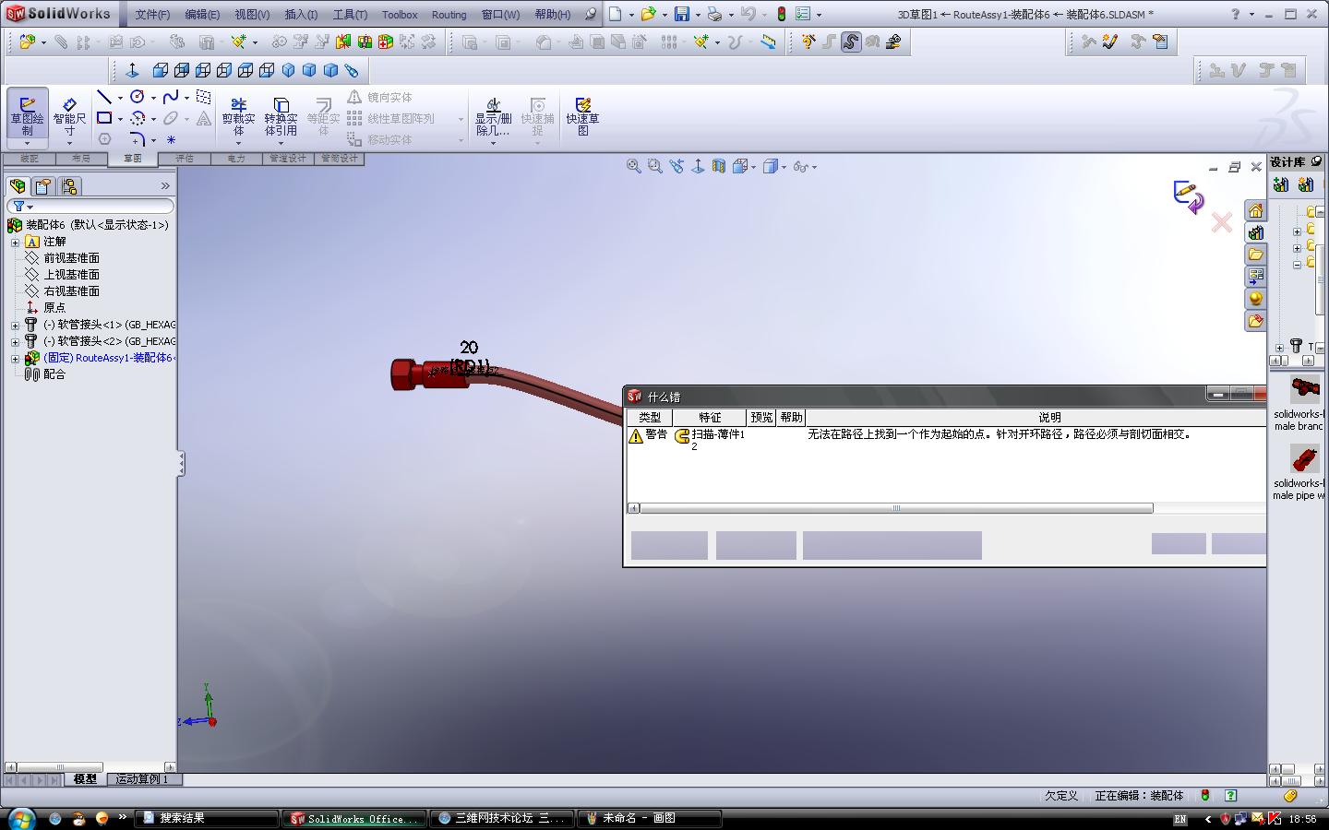
Task: Pick the Arc sketch tool
Action: pyautogui.click(x=138, y=118)
